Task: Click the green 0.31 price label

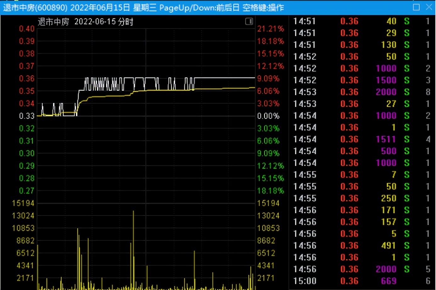Action: pos(27,141)
